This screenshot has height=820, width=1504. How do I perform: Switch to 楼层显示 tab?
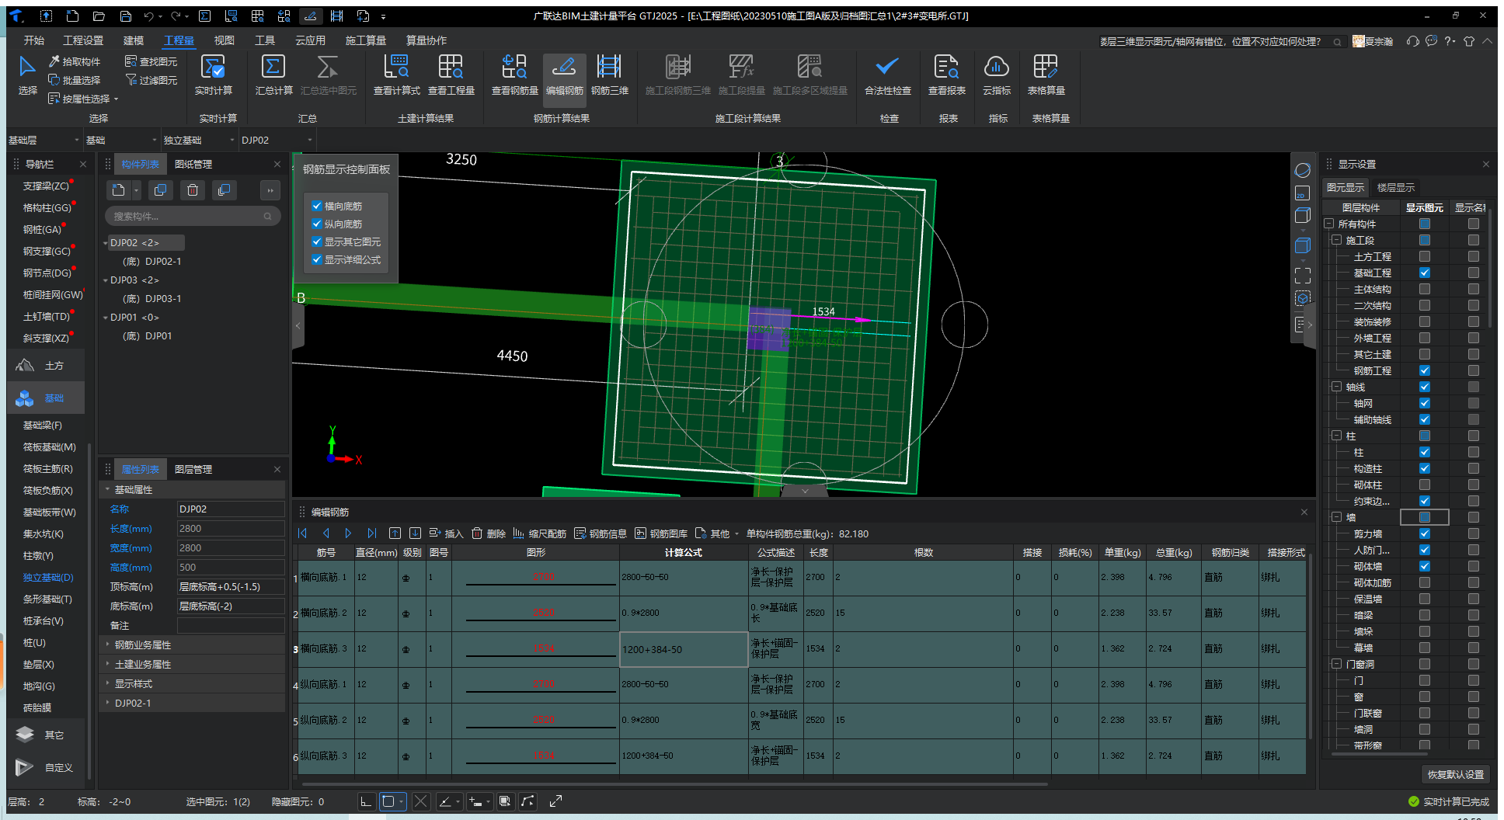pyautogui.click(x=1395, y=187)
